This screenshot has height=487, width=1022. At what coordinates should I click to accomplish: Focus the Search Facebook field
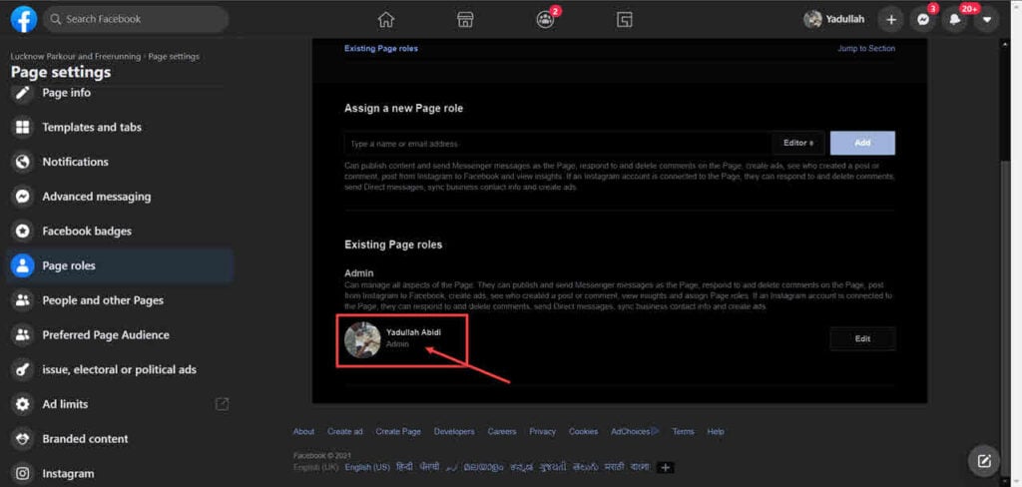[x=136, y=20]
